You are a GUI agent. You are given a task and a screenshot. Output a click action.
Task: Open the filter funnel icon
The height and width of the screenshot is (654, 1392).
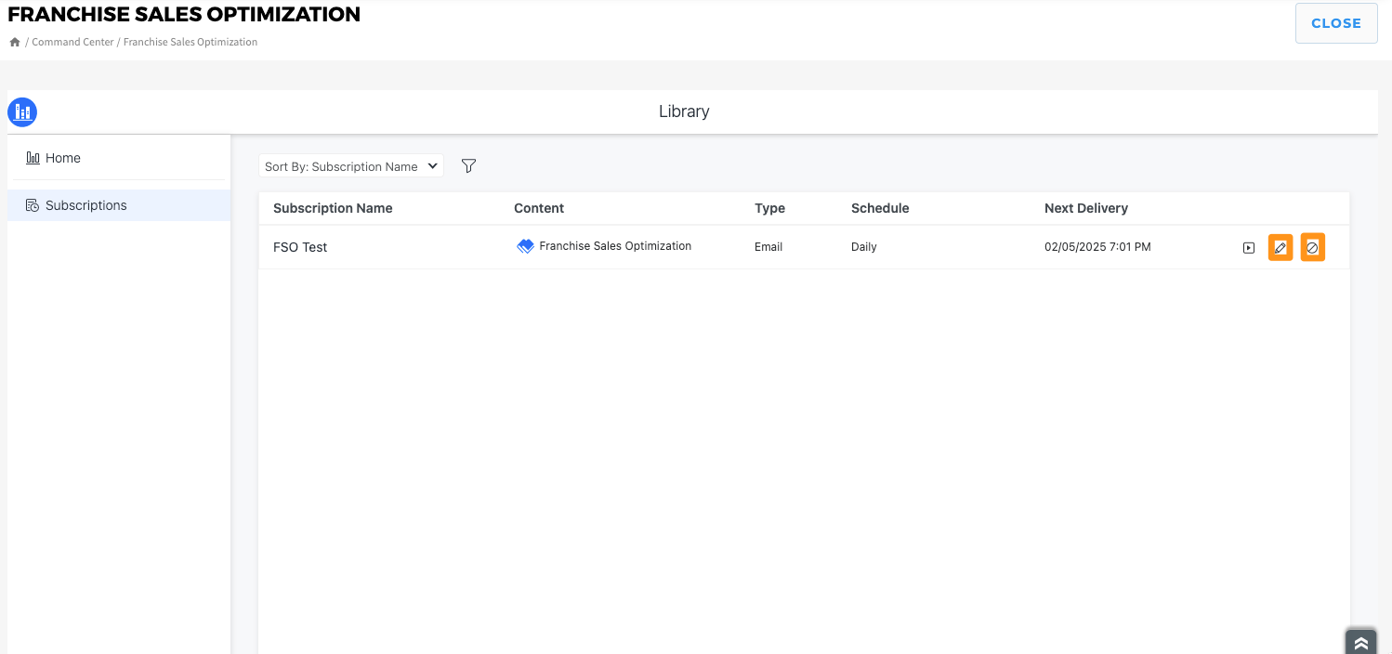tap(469, 166)
